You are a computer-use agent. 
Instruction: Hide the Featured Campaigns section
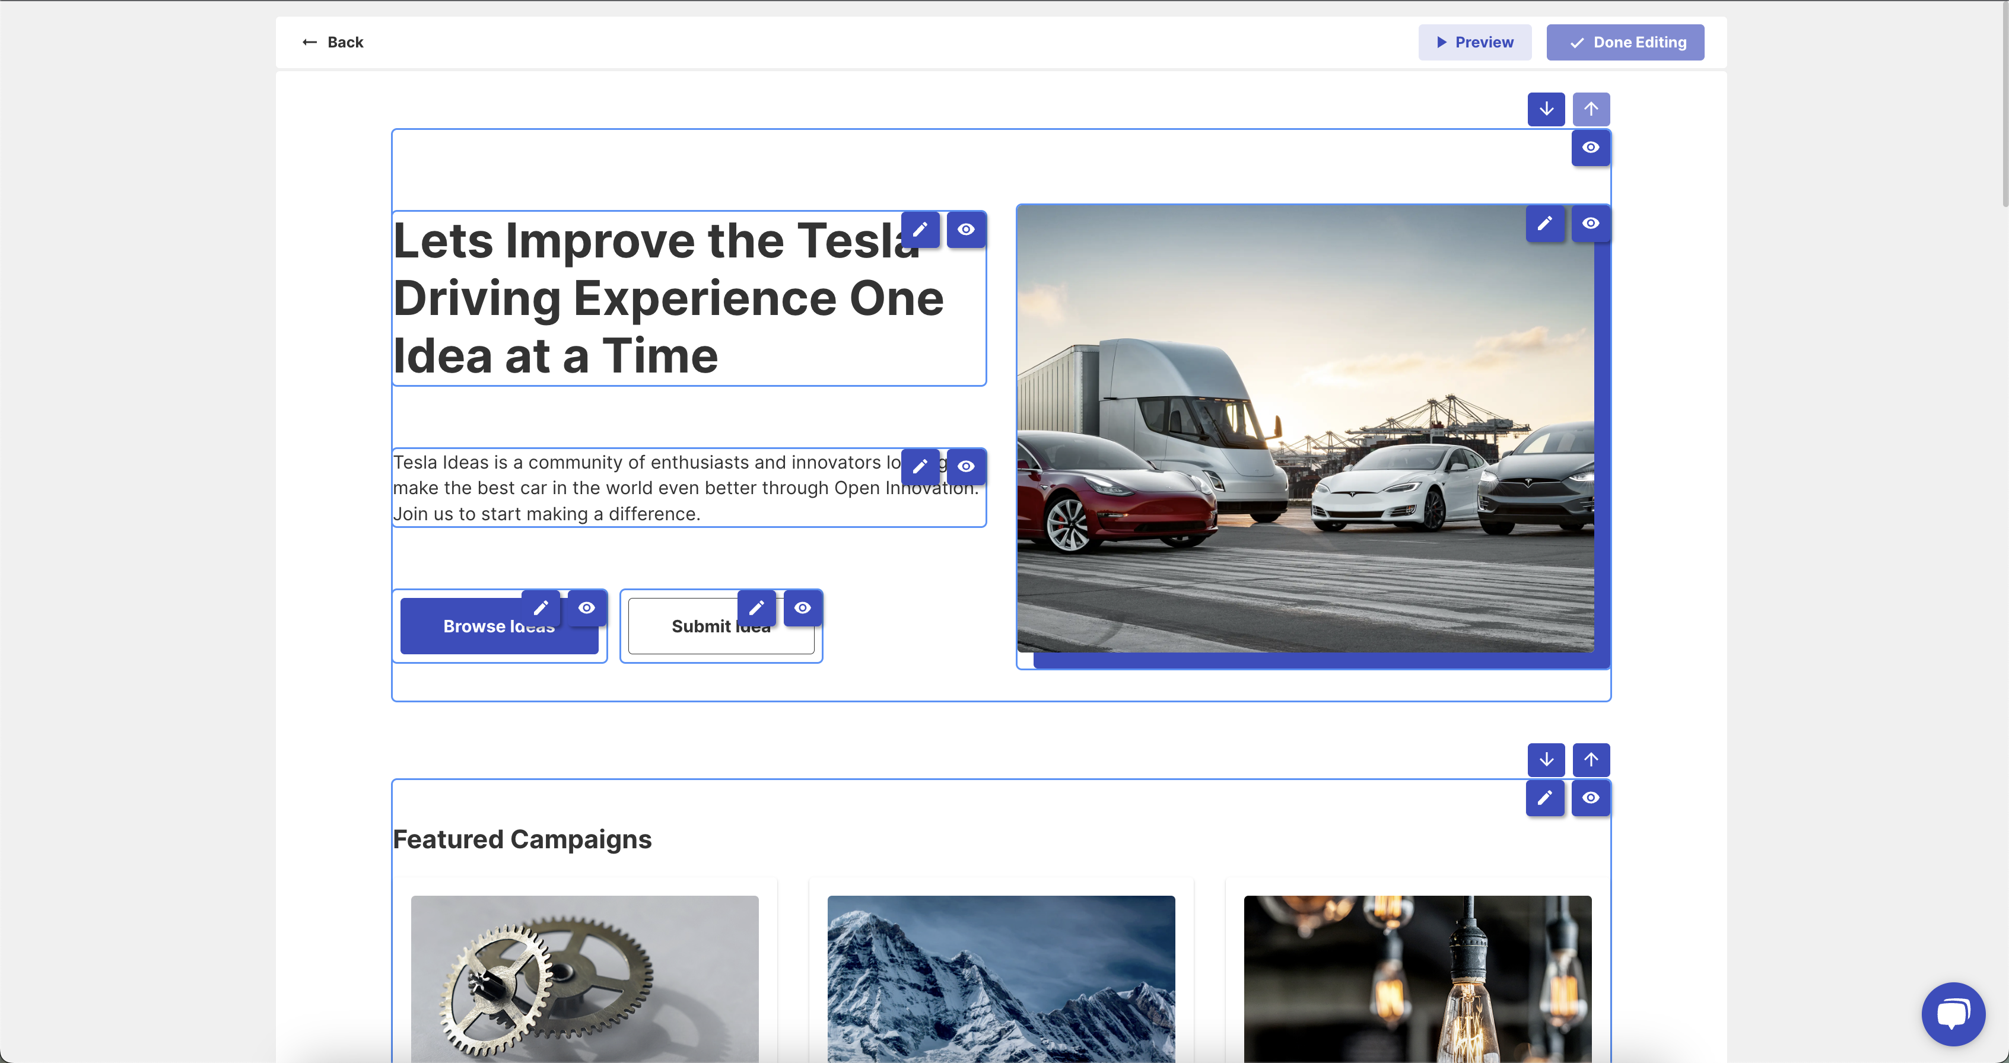pos(1591,798)
